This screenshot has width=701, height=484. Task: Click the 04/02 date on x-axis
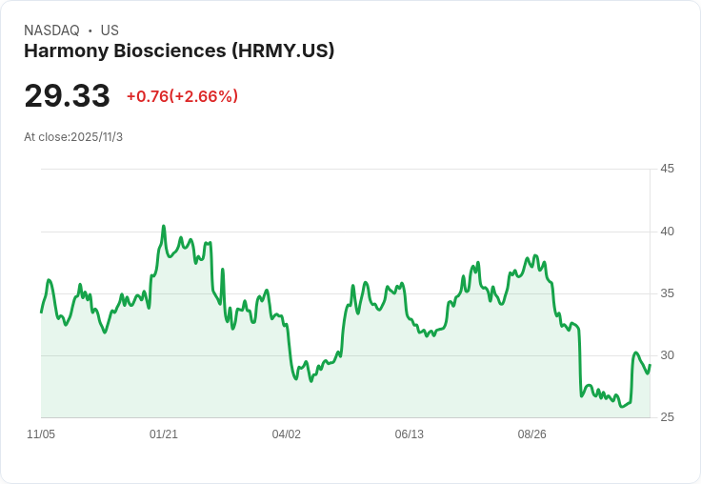click(x=287, y=434)
